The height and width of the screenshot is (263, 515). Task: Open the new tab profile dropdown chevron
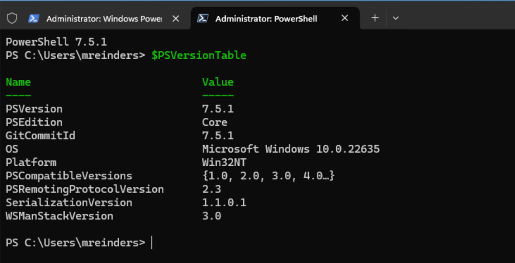pos(396,18)
